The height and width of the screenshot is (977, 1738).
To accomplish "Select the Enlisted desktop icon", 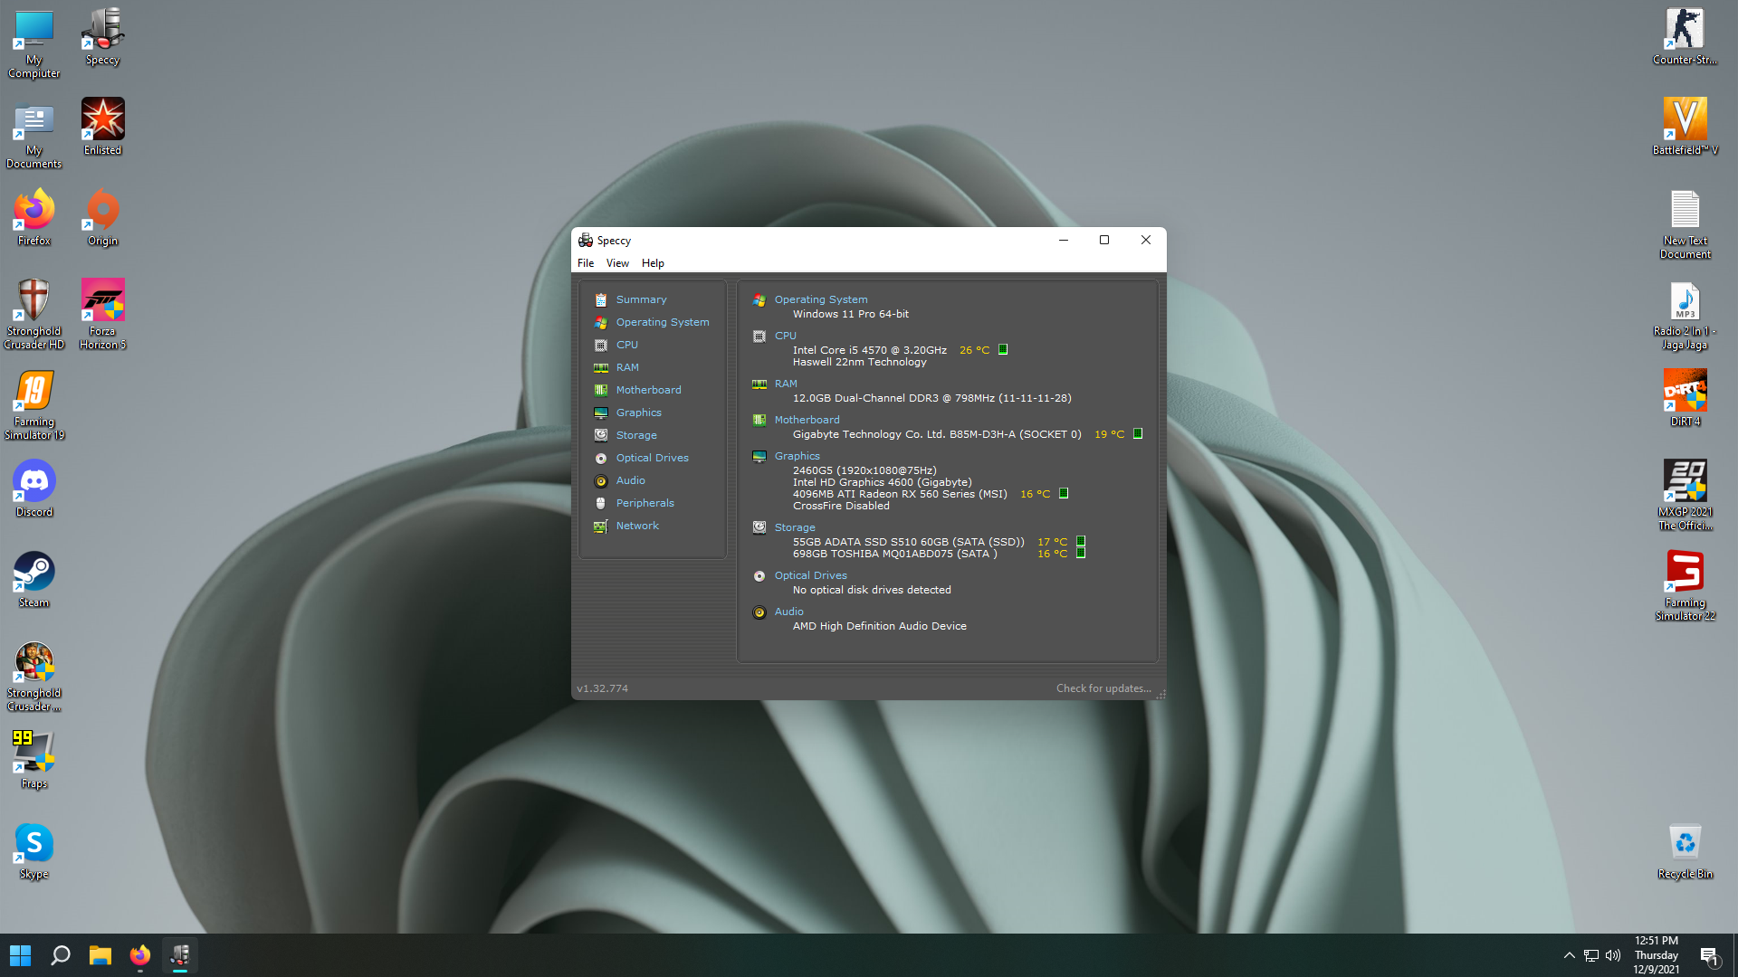I will (102, 127).
